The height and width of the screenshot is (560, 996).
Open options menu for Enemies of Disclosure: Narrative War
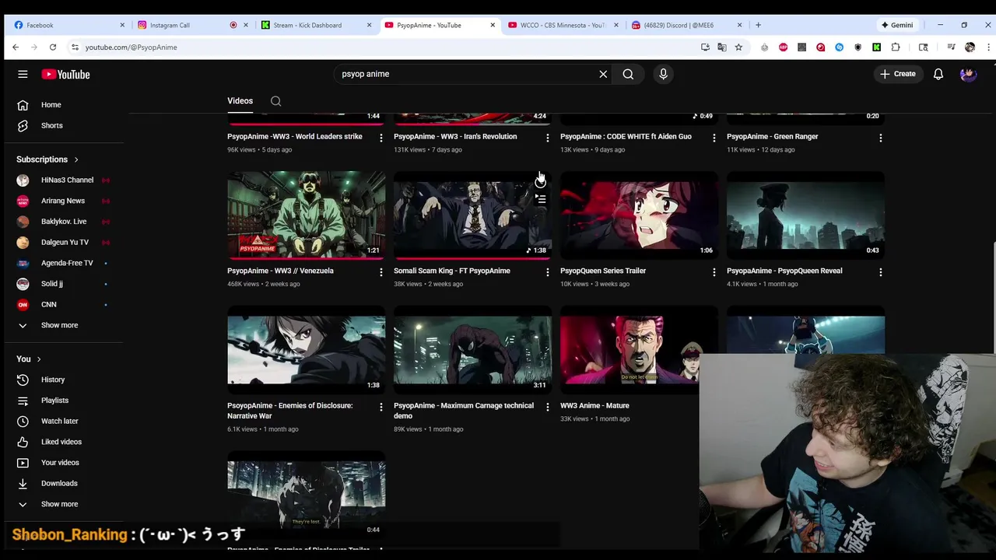coord(381,407)
